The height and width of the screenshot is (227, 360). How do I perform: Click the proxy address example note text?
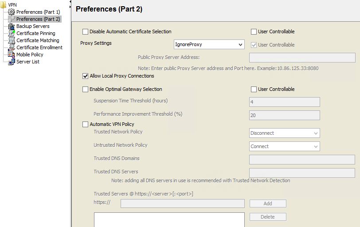[x=228, y=68]
